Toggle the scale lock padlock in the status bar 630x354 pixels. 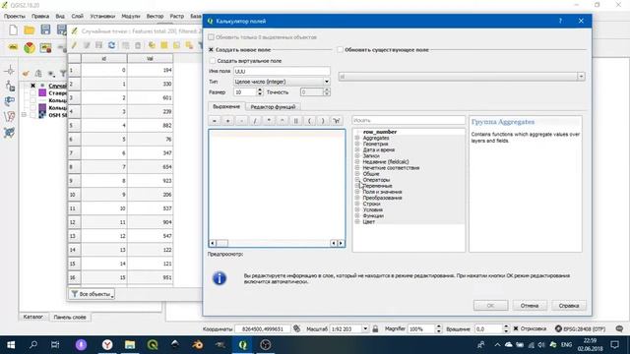pos(375,328)
